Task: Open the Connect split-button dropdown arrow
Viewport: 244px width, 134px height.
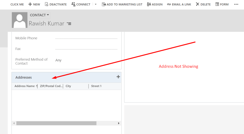Action: (96, 4)
